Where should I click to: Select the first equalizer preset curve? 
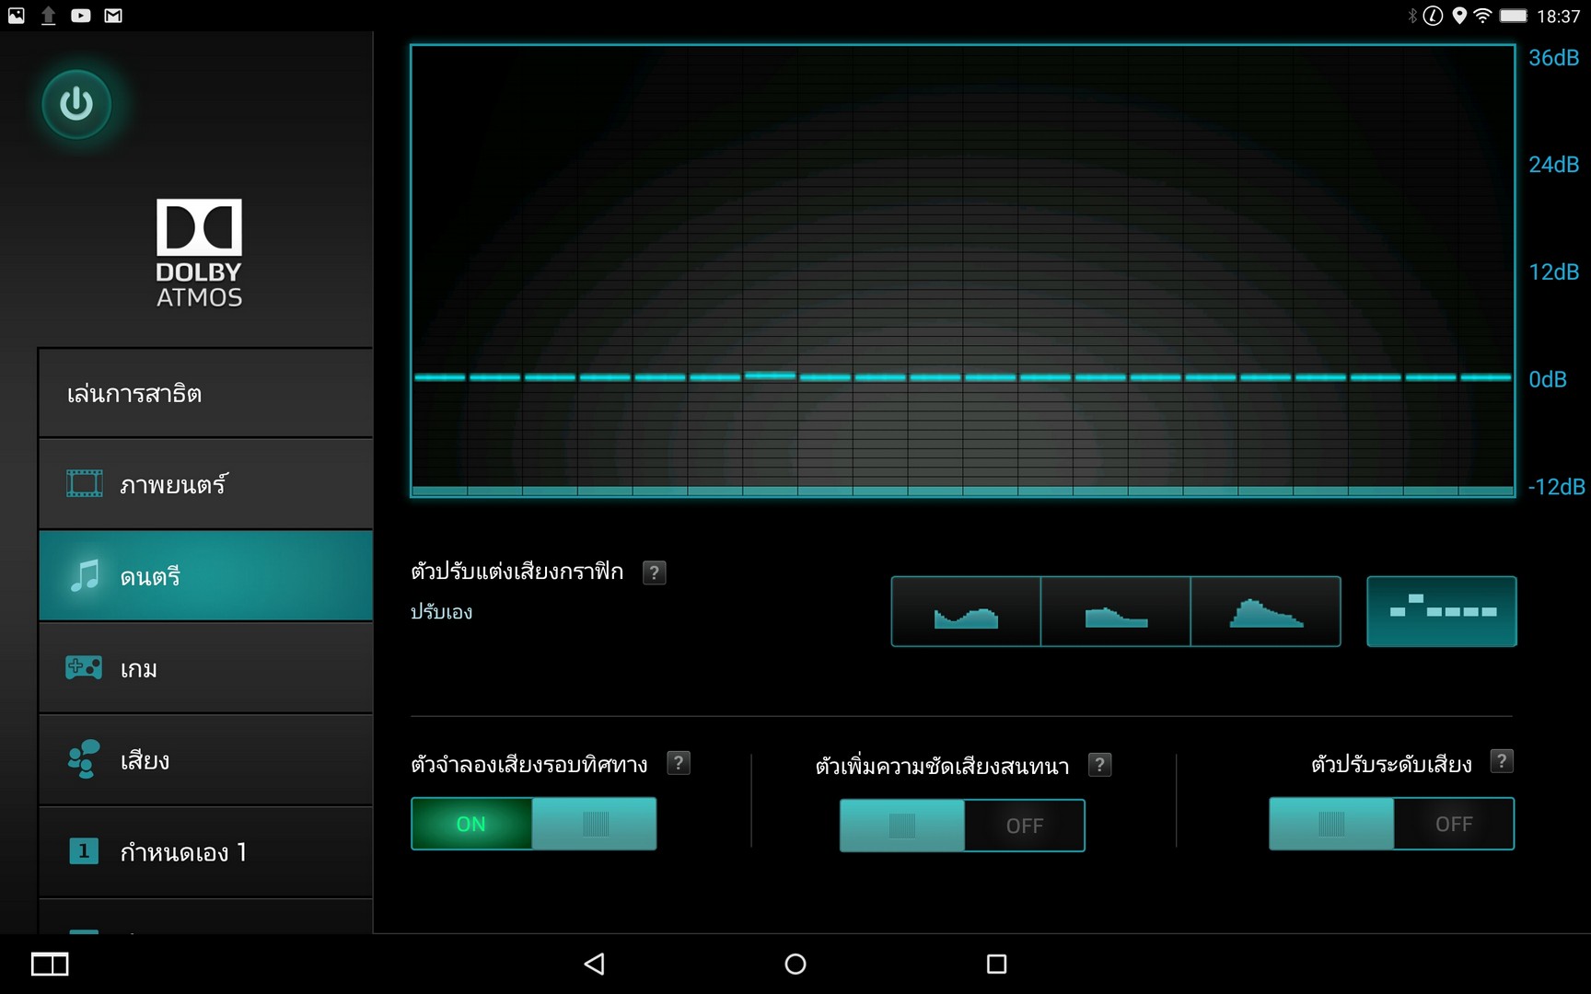966,612
